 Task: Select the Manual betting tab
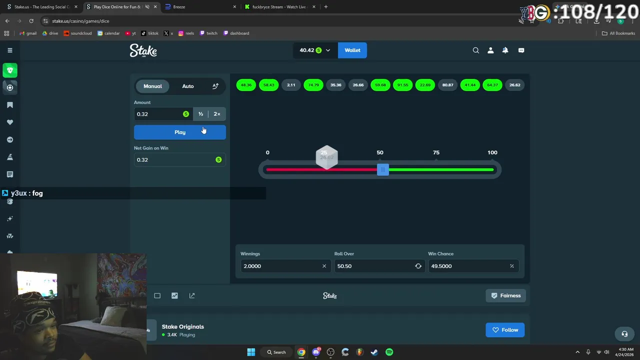click(x=152, y=86)
